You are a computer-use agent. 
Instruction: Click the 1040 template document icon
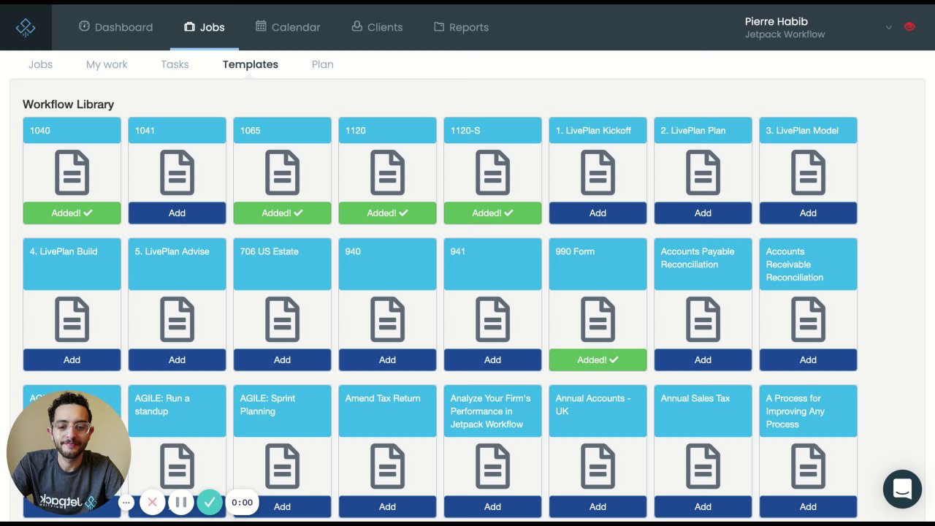point(72,172)
